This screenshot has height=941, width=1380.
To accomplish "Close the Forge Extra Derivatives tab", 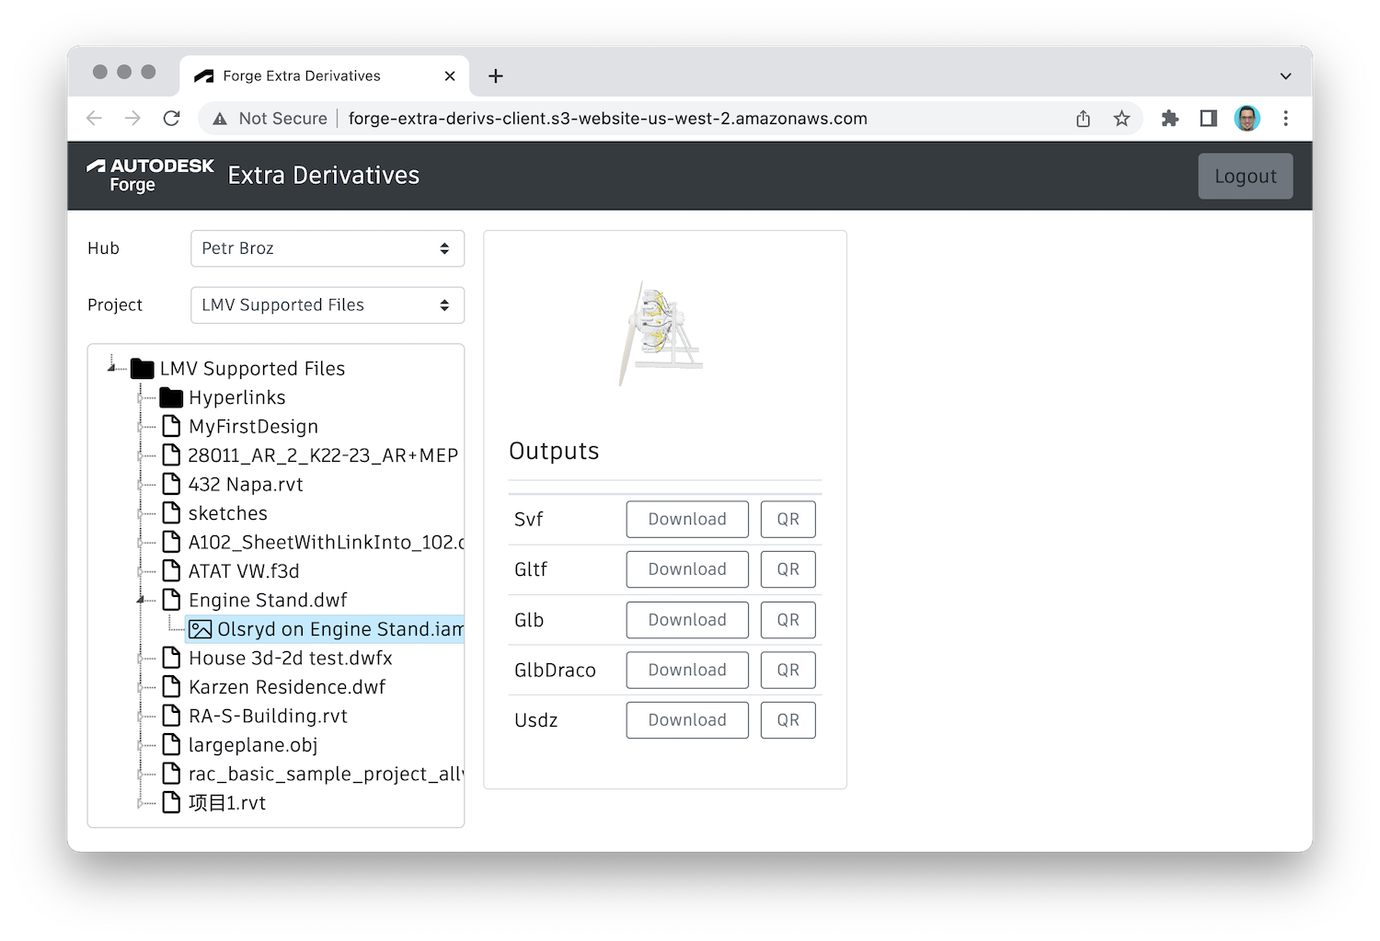I will point(450,76).
